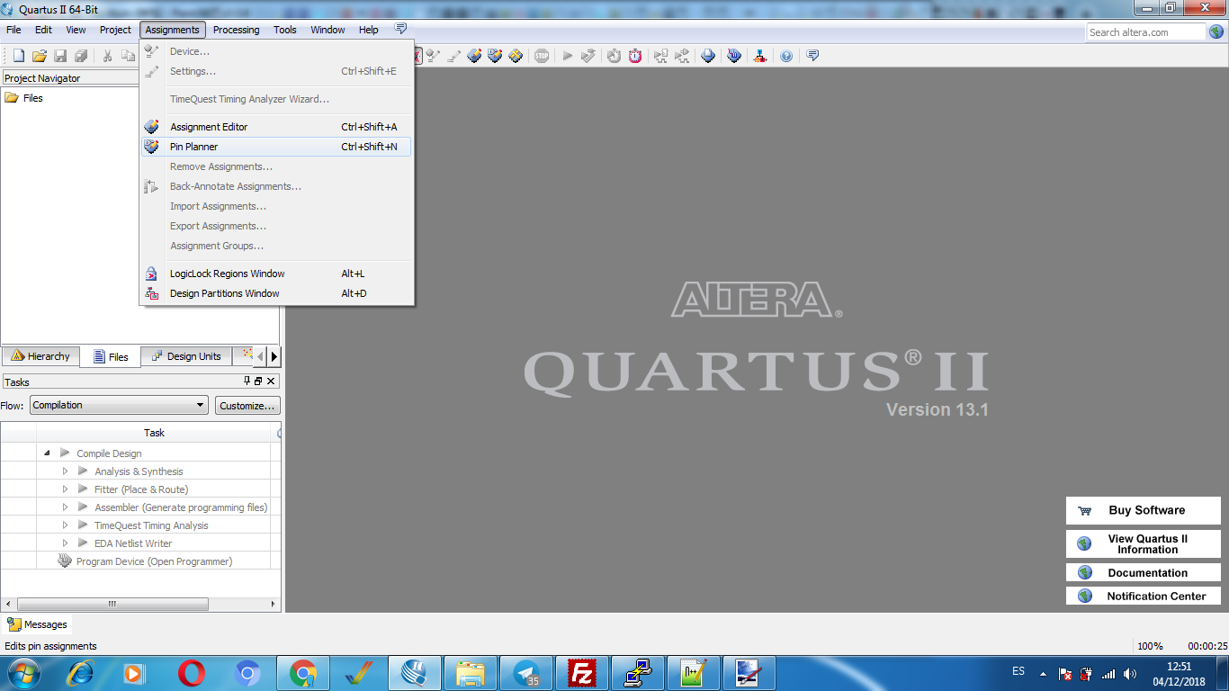Click the Start Compilation play icon
This screenshot has width=1229, height=691.
coord(568,56)
